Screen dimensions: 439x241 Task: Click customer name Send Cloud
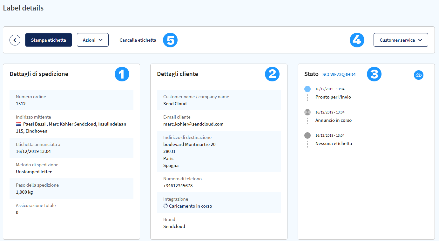click(175, 104)
